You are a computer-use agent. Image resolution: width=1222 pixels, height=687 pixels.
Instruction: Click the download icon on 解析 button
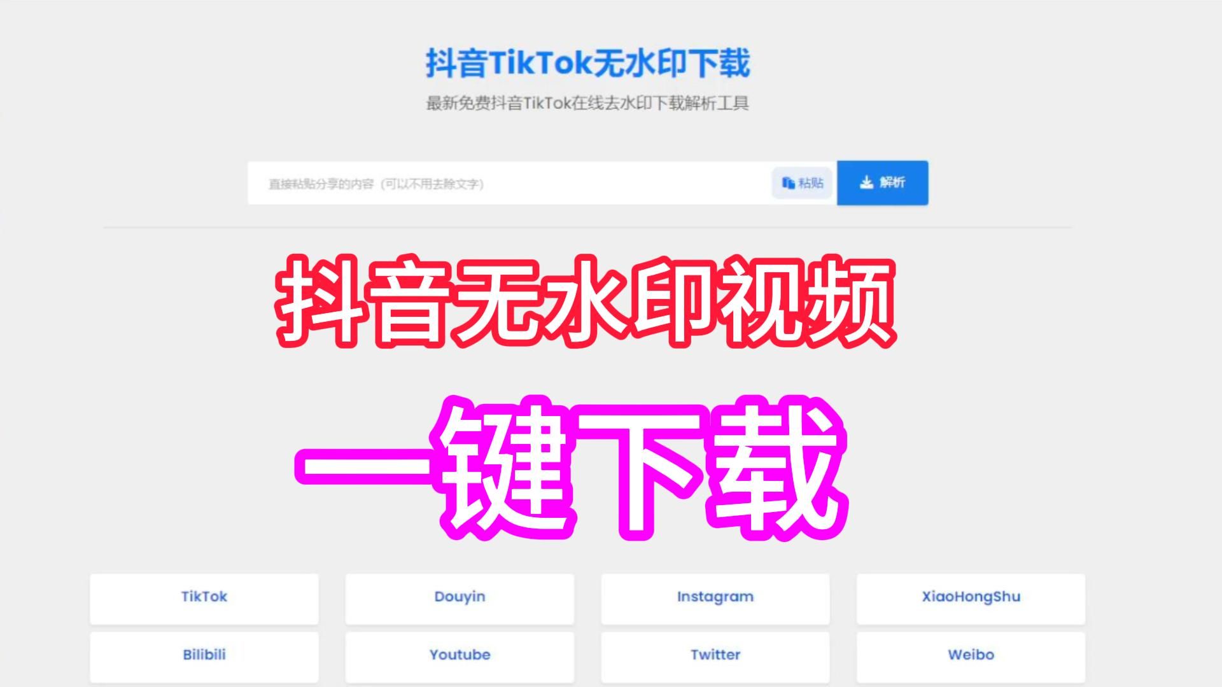tap(864, 182)
